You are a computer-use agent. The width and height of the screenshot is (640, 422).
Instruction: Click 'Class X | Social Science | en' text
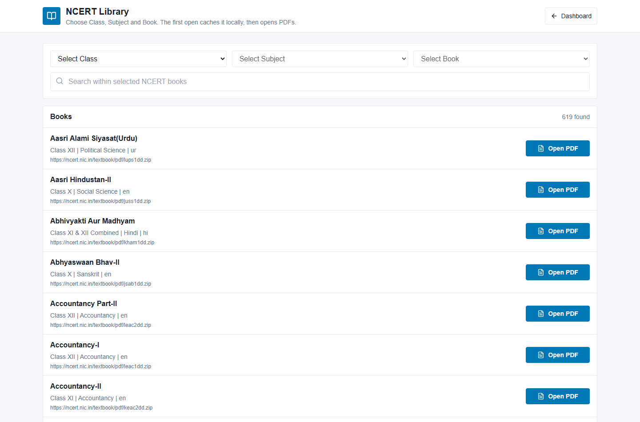(90, 191)
